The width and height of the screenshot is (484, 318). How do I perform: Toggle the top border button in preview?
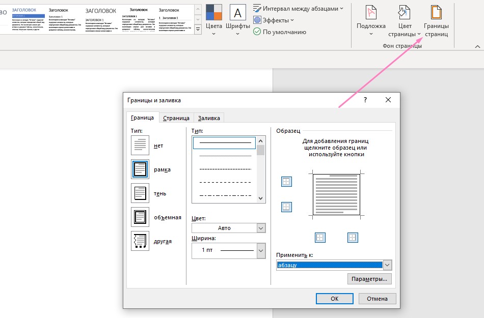[x=286, y=182]
